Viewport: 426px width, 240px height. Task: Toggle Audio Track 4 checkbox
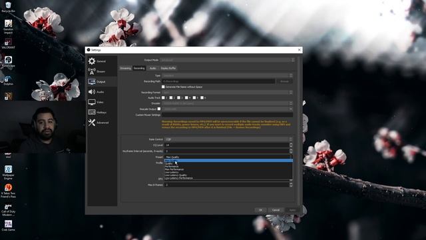click(186, 98)
